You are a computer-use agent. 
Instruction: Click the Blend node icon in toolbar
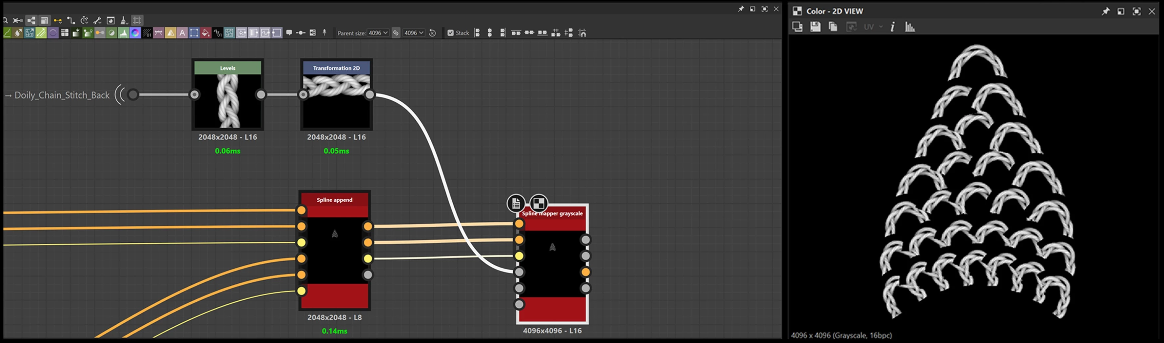(111, 32)
